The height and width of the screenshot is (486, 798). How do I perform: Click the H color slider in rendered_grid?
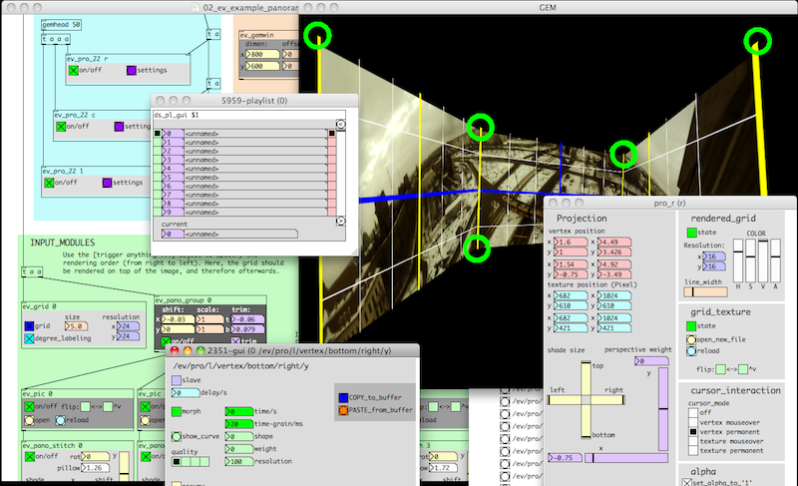coord(738,260)
